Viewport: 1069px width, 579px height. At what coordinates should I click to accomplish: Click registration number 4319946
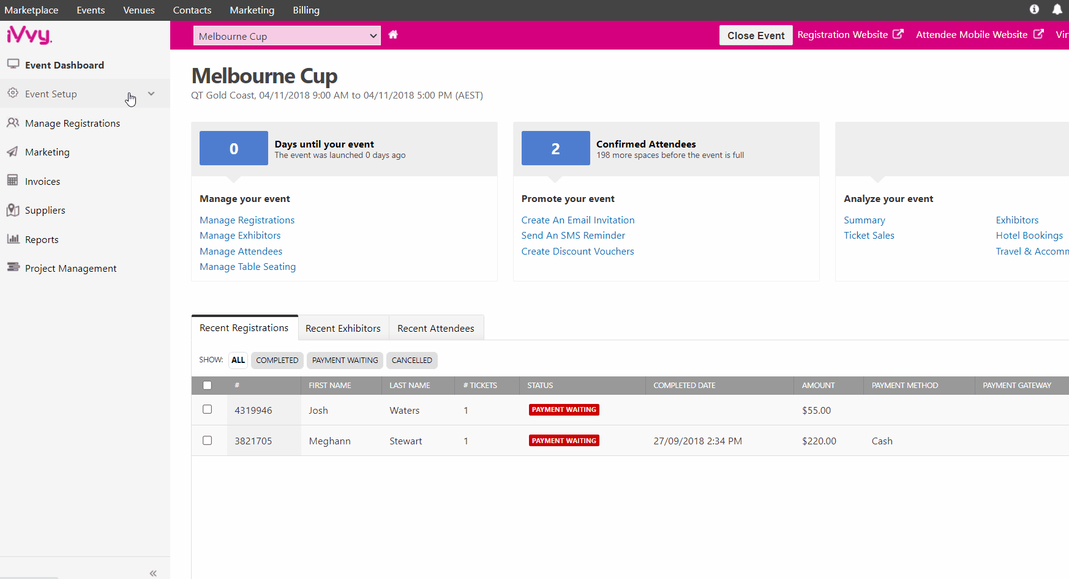(253, 410)
